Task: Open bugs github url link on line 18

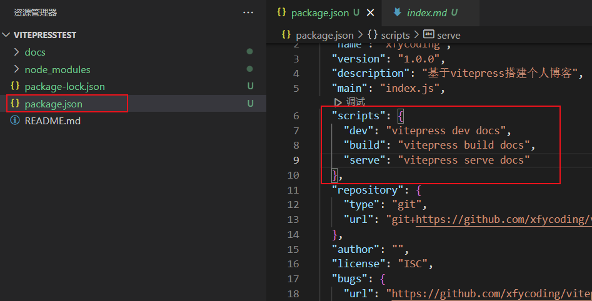Action: pyautogui.click(x=491, y=294)
